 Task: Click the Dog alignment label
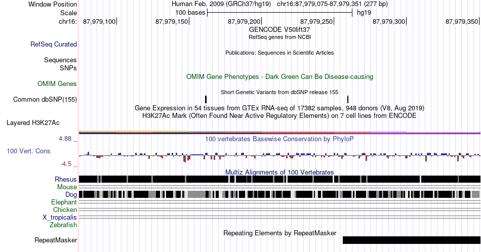71,195
